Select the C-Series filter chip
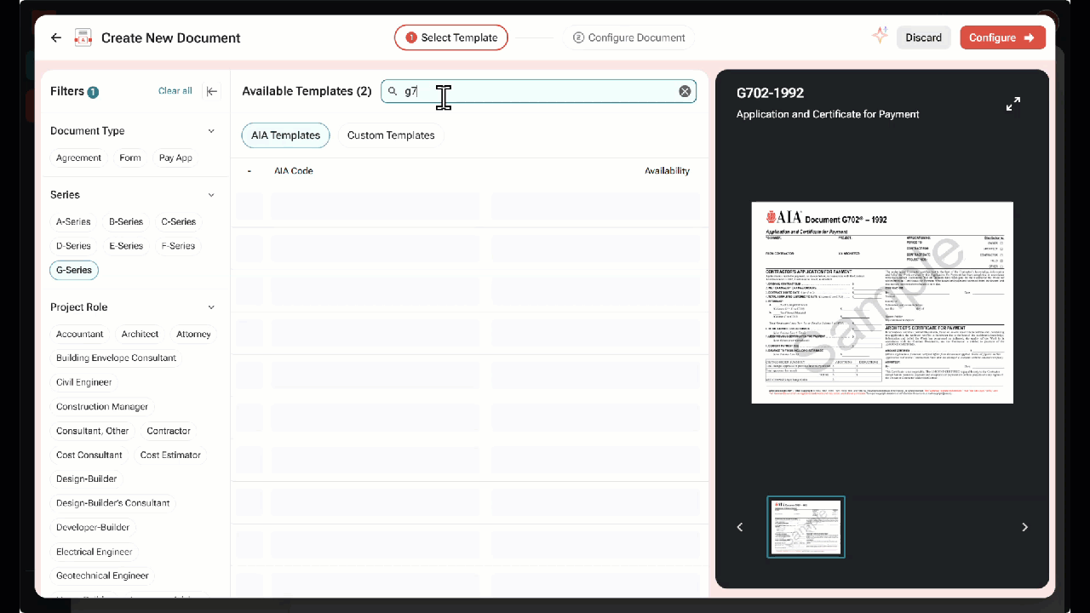Viewport: 1090px width, 613px height. 178,221
